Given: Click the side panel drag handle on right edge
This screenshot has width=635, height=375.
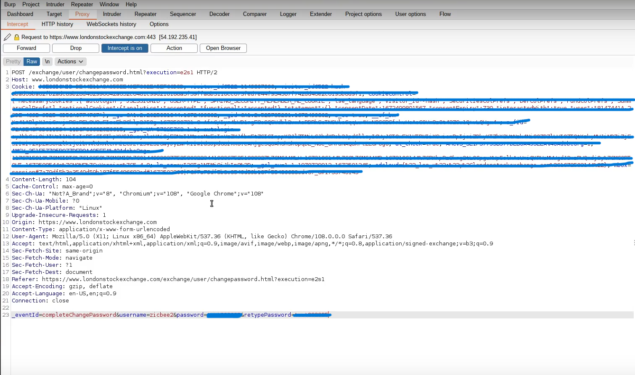Looking at the screenshot, I should click(633, 243).
